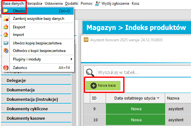Select Odtwórz z kopii bezpieczeństwa

(38, 51)
